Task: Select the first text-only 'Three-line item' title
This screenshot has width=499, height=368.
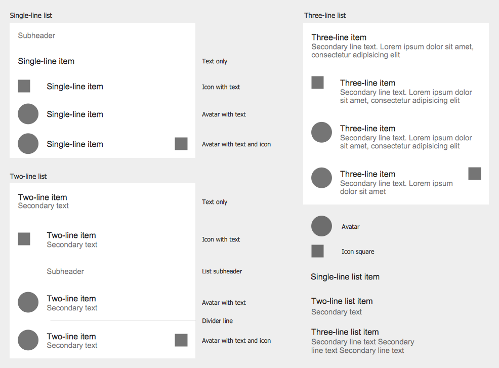Action: [339, 37]
